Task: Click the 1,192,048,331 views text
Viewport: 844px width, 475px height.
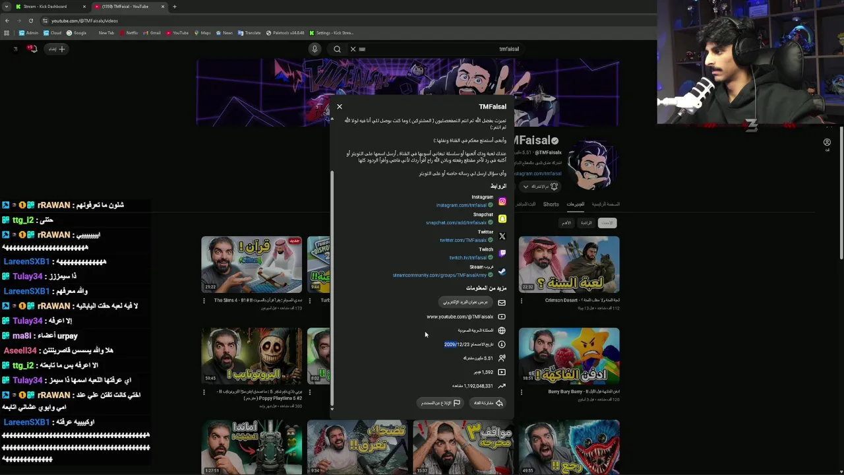Action: (473, 386)
